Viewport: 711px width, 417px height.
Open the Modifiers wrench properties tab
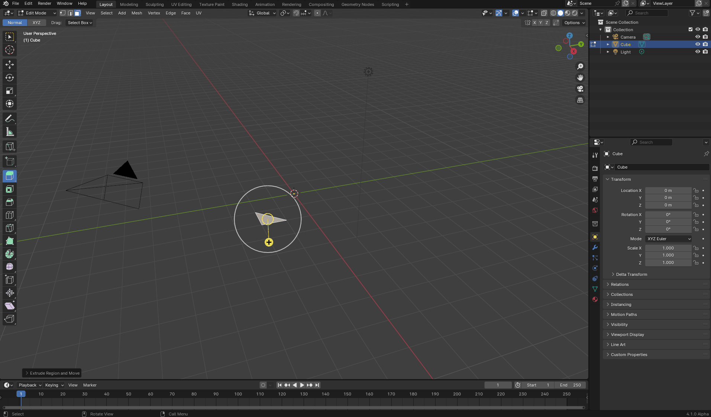tap(595, 247)
